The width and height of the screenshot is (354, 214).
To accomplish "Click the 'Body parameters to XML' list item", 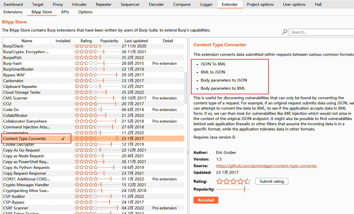I will click(x=223, y=88).
